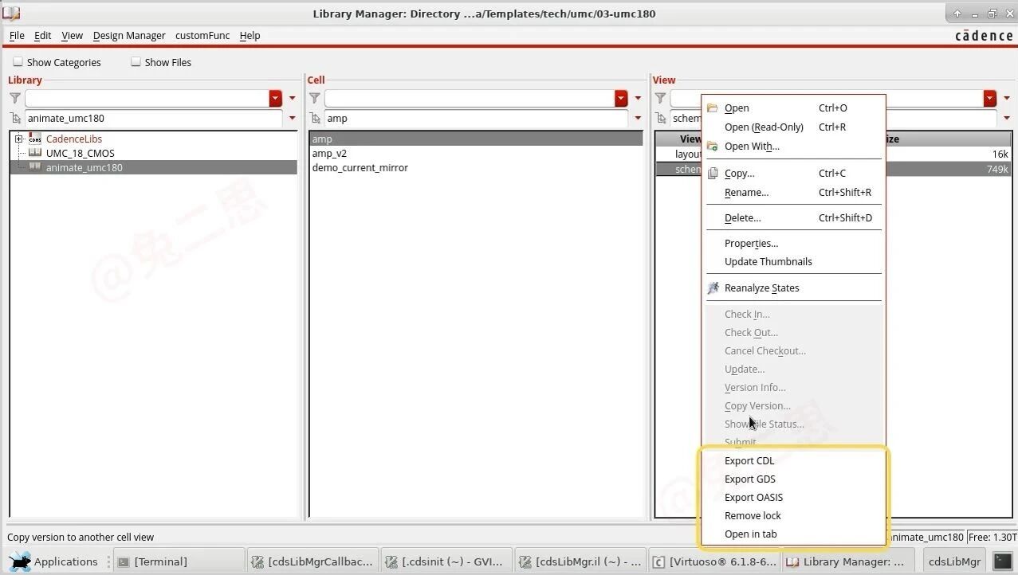The image size is (1018, 575).
Task: Click the Reanalyze States icon
Action: coord(713,288)
